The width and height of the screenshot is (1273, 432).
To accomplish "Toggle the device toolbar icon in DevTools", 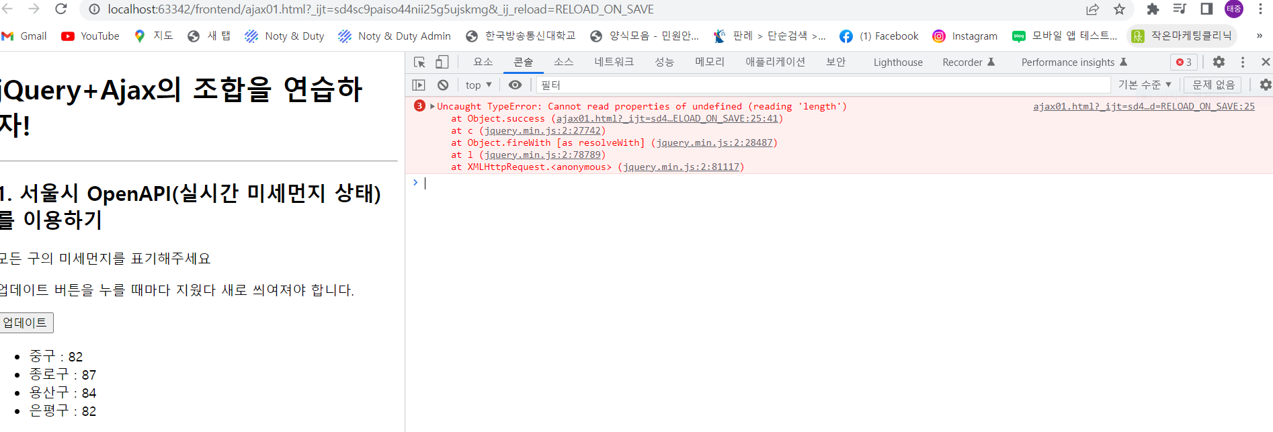I will click(x=442, y=62).
